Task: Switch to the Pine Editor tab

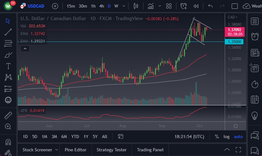Action: 75,150
